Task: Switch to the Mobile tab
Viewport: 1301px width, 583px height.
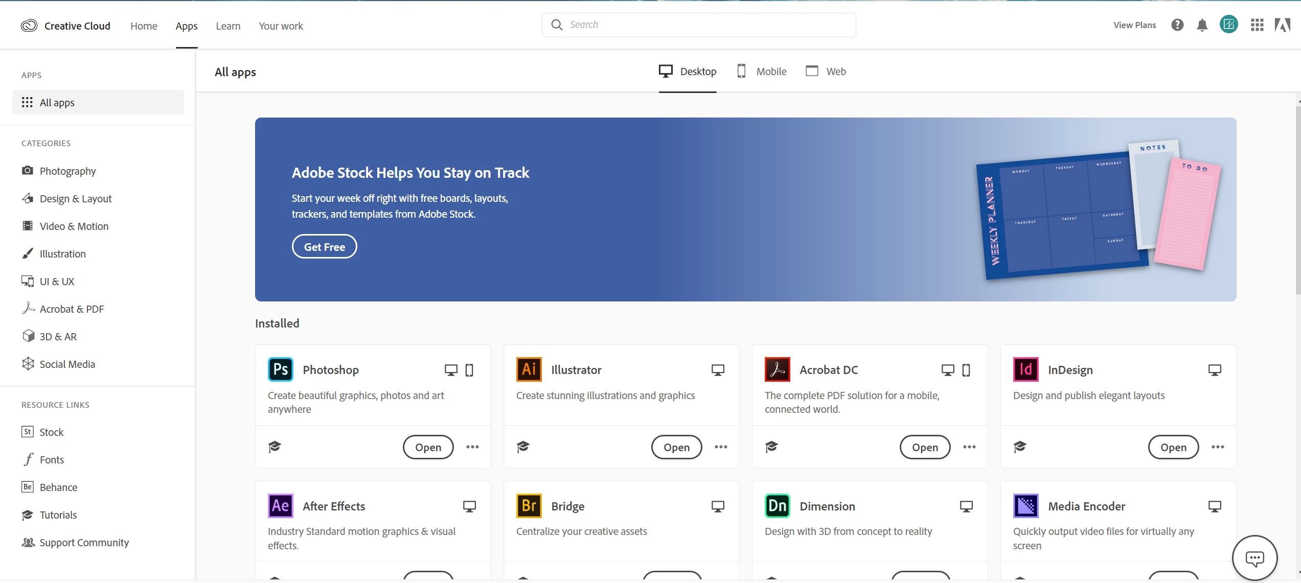Action: pyautogui.click(x=762, y=72)
